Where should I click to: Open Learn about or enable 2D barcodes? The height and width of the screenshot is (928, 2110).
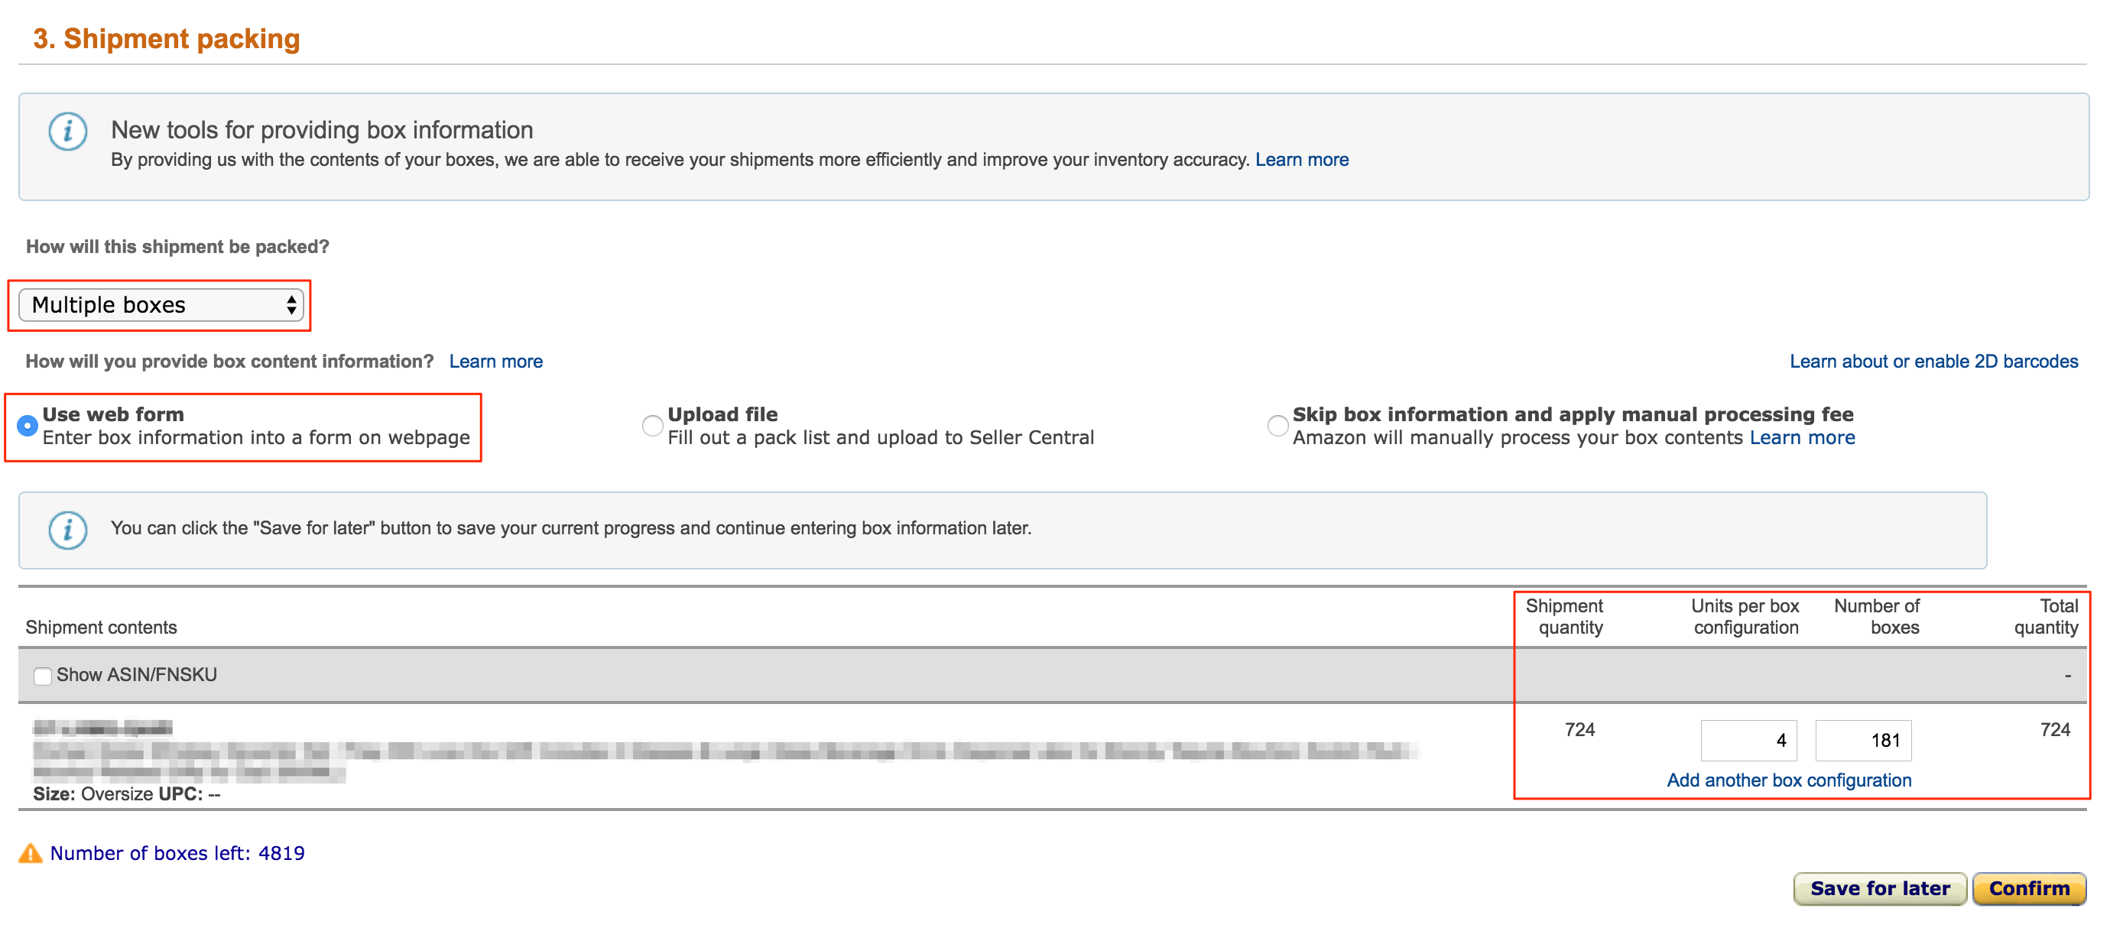point(1933,362)
